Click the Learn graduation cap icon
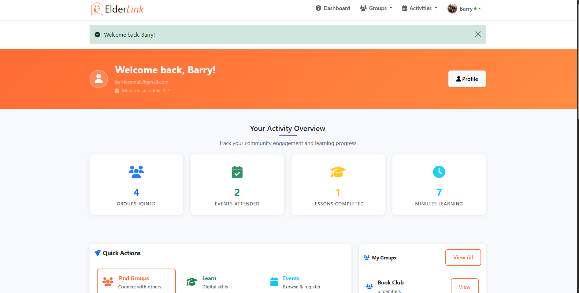579x293 pixels. 191,281
